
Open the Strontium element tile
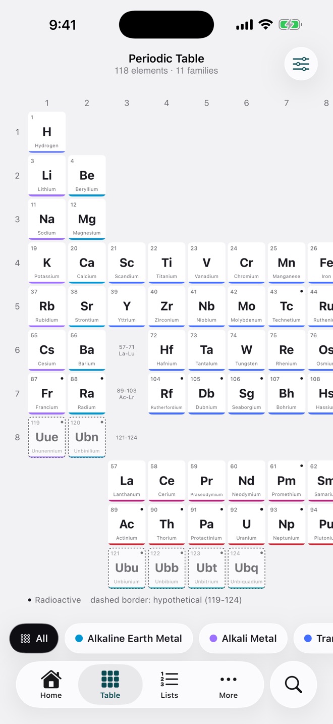coord(87,306)
